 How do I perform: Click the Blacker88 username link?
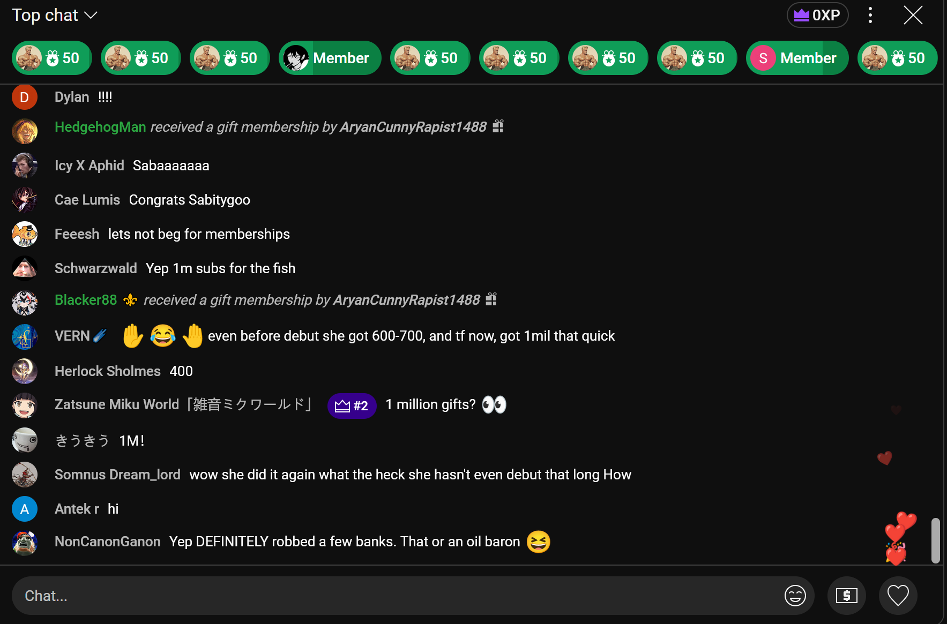pos(86,300)
